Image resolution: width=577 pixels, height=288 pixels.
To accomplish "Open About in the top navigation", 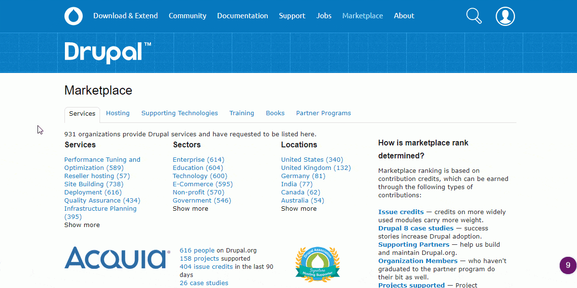I will pos(404,16).
